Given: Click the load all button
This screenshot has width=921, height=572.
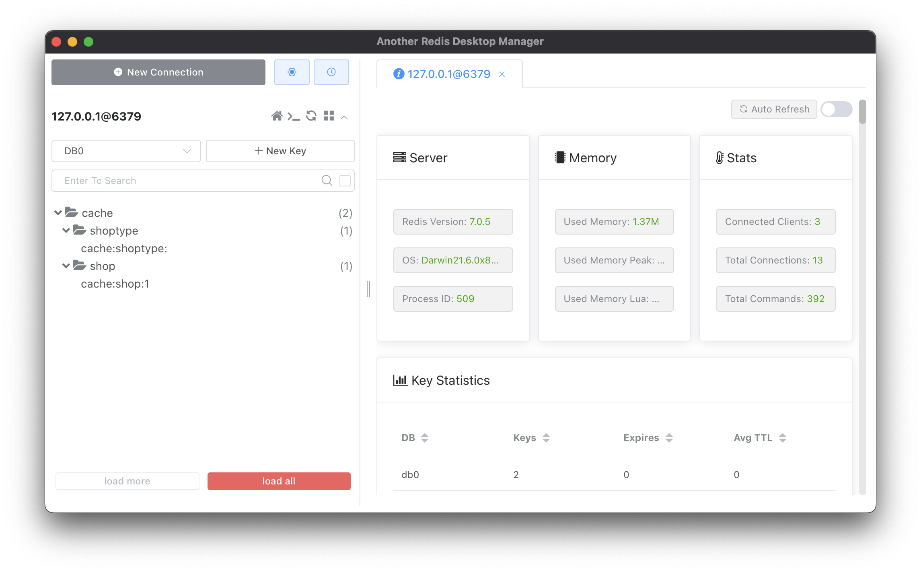Looking at the screenshot, I should point(279,481).
